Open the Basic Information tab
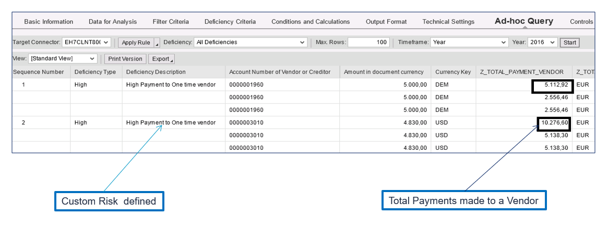The image size is (608, 226). (x=49, y=22)
